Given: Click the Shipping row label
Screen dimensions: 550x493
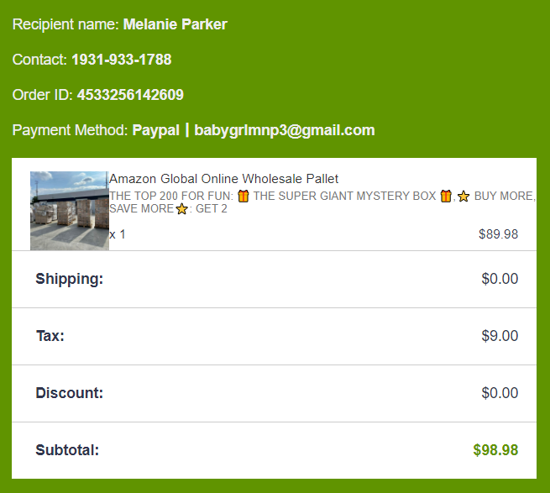Looking at the screenshot, I should pos(69,279).
